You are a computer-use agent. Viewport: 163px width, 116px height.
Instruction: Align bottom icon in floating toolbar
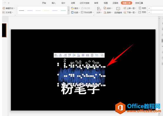click(x=78, y=55)
